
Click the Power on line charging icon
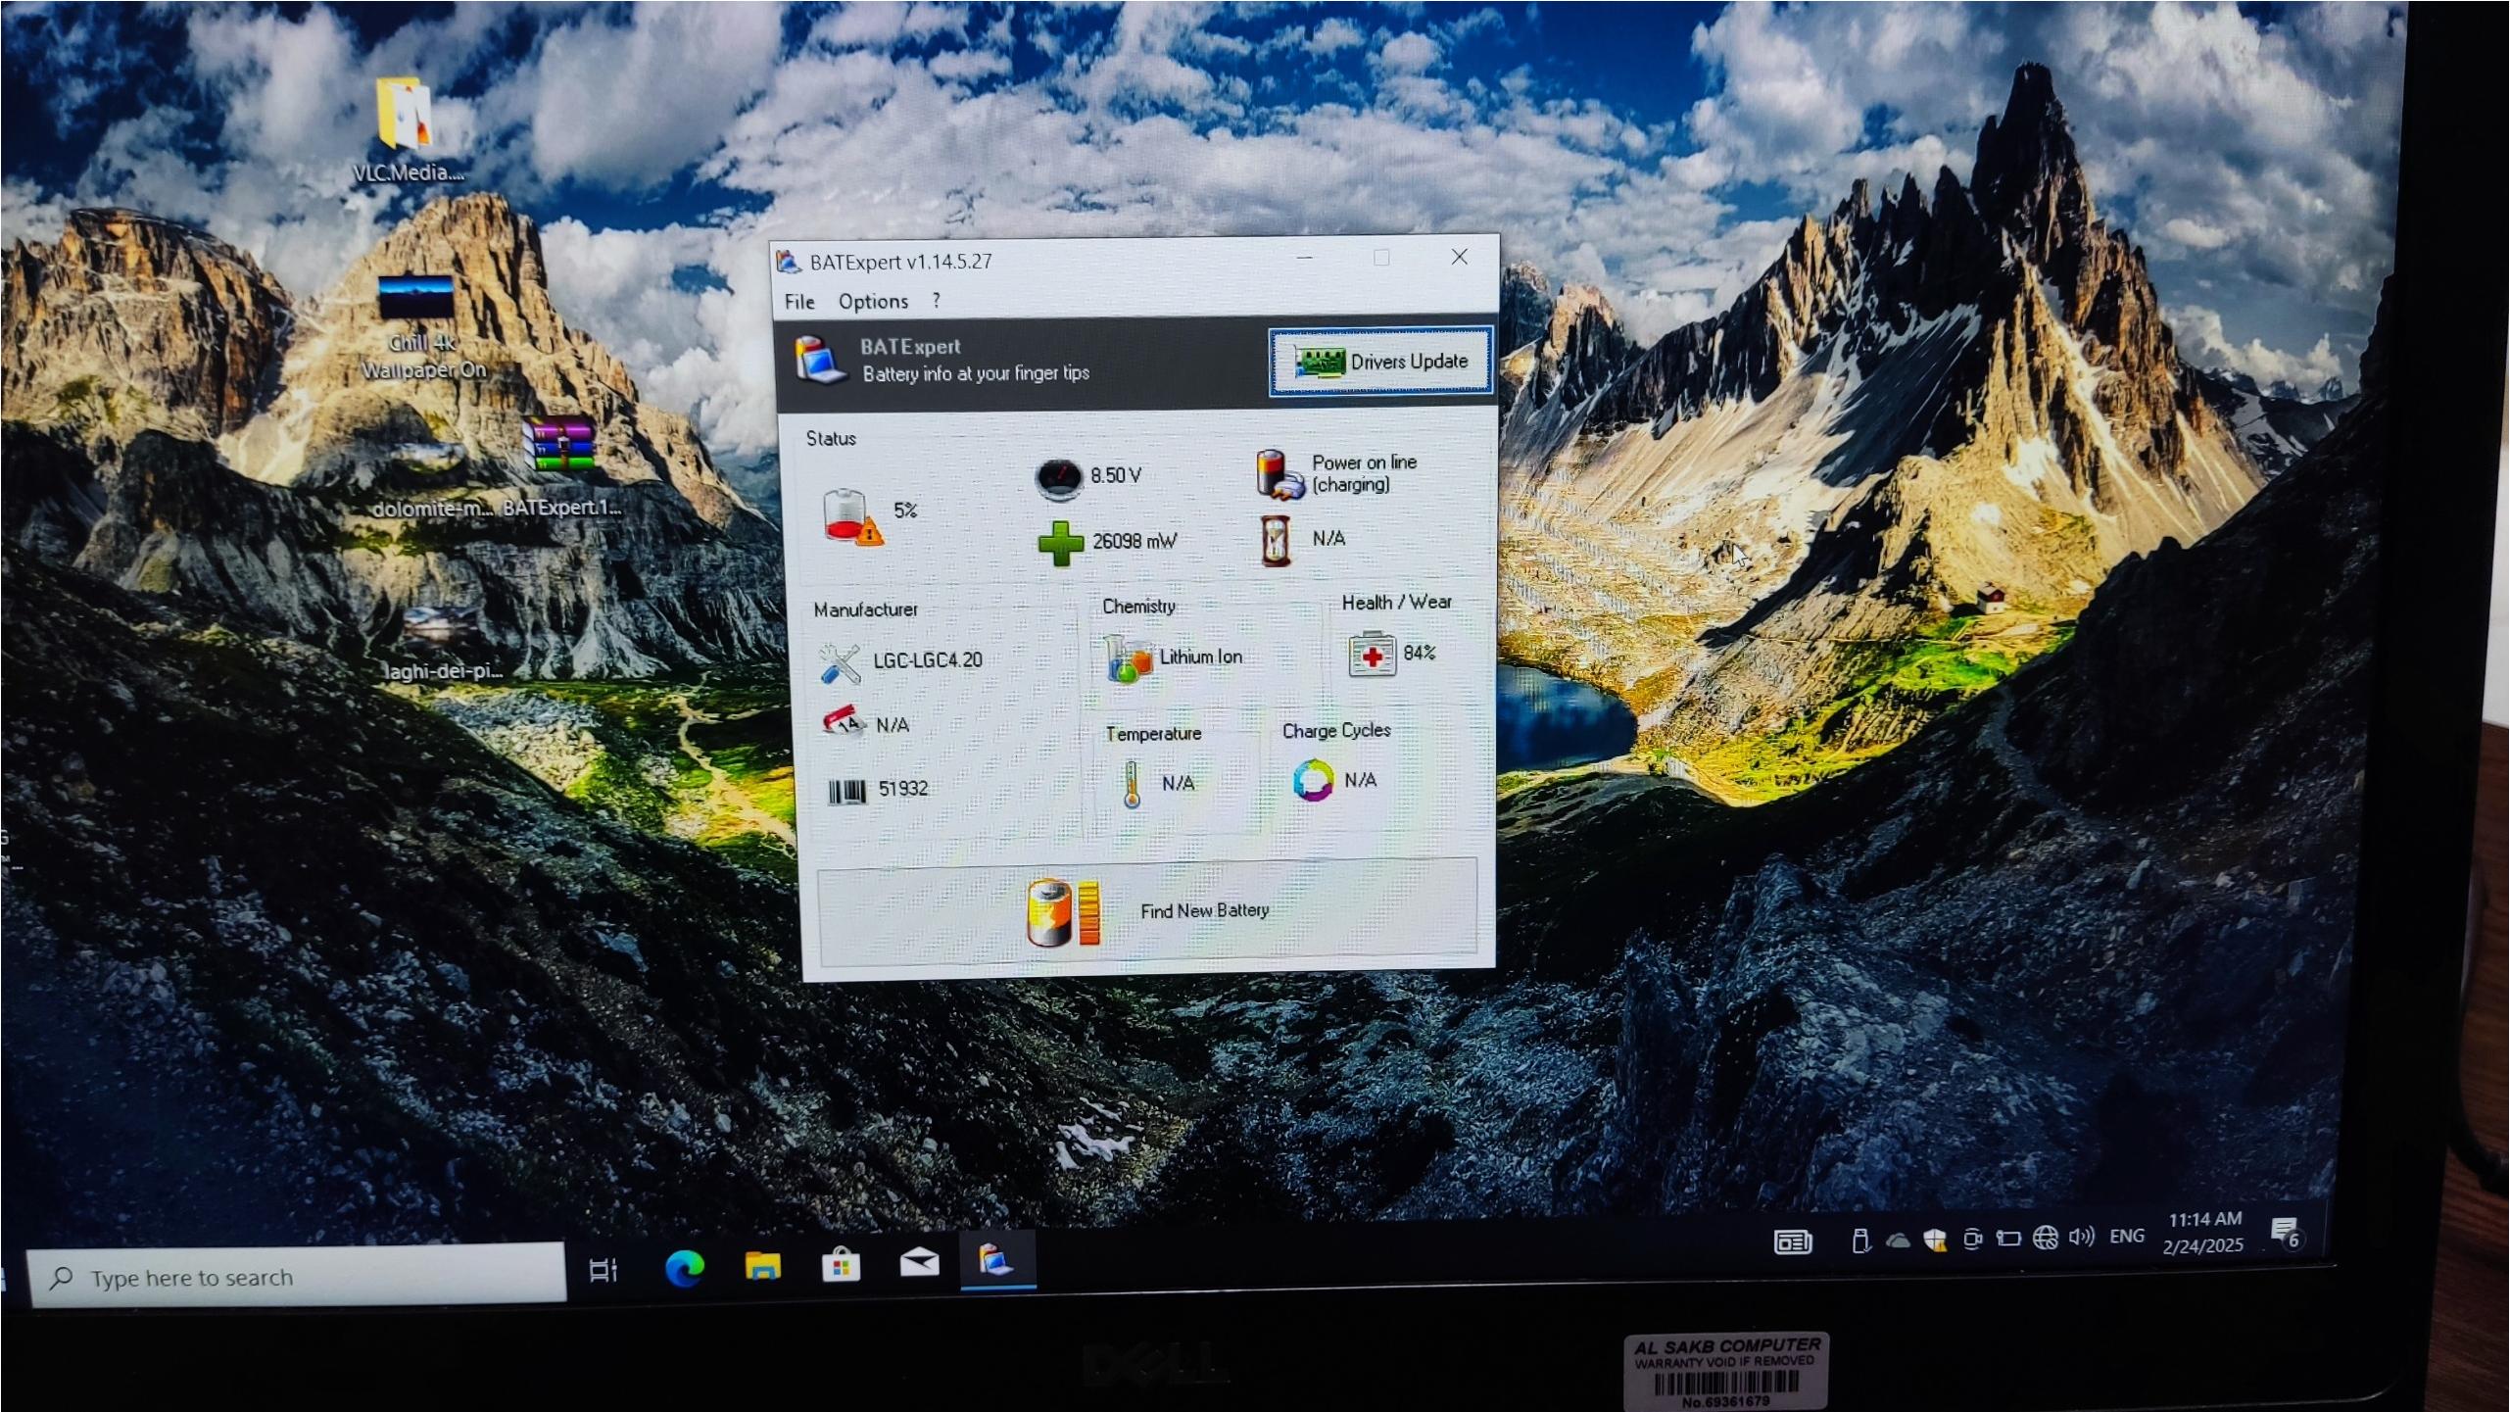pos(1278,474)
